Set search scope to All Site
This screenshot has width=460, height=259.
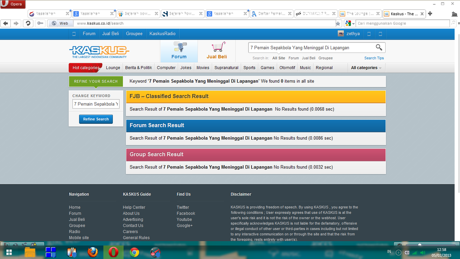(x=279, y=58)
